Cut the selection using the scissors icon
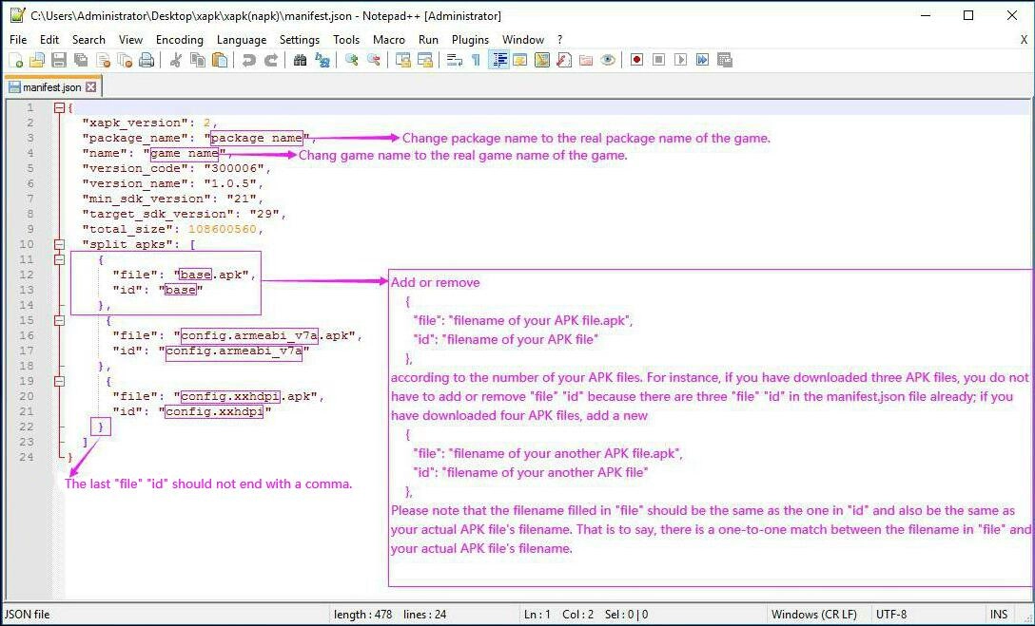Image resolution: width=1035 pixels, height=626 pixels. tap(175, 59)
